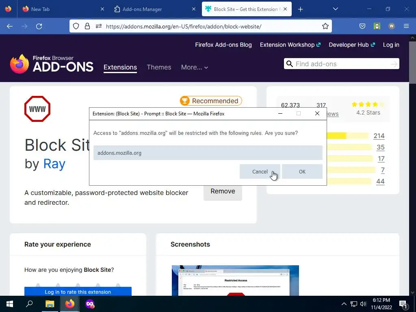Click Firefox View icon in the tab strip
This screenshot has width=416, height=312.
pyautogui.click(x=8, y=9)
